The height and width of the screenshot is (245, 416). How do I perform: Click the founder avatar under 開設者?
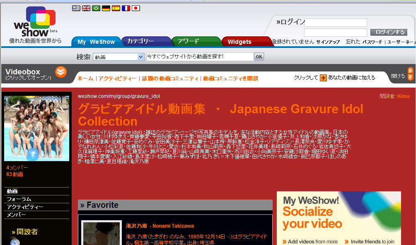tap(14, 241)
